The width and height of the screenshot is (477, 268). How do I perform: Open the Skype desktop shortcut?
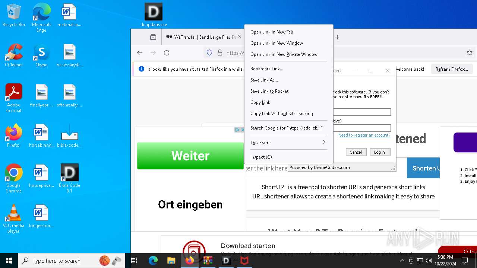pyautogui.click(x=41, y=56)
